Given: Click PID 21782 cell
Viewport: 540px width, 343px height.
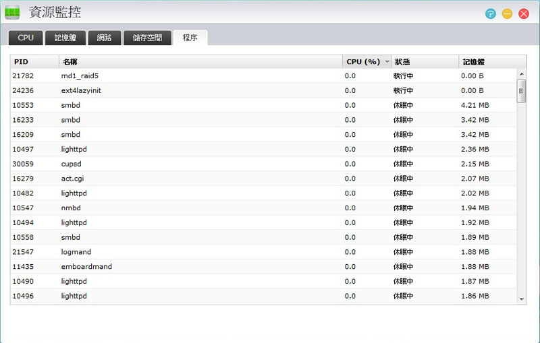Looking at the screenshot, I should [23, 76].
